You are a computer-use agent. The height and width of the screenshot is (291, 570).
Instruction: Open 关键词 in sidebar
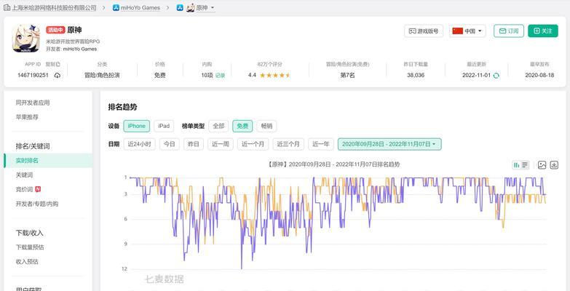pos(24,175)
